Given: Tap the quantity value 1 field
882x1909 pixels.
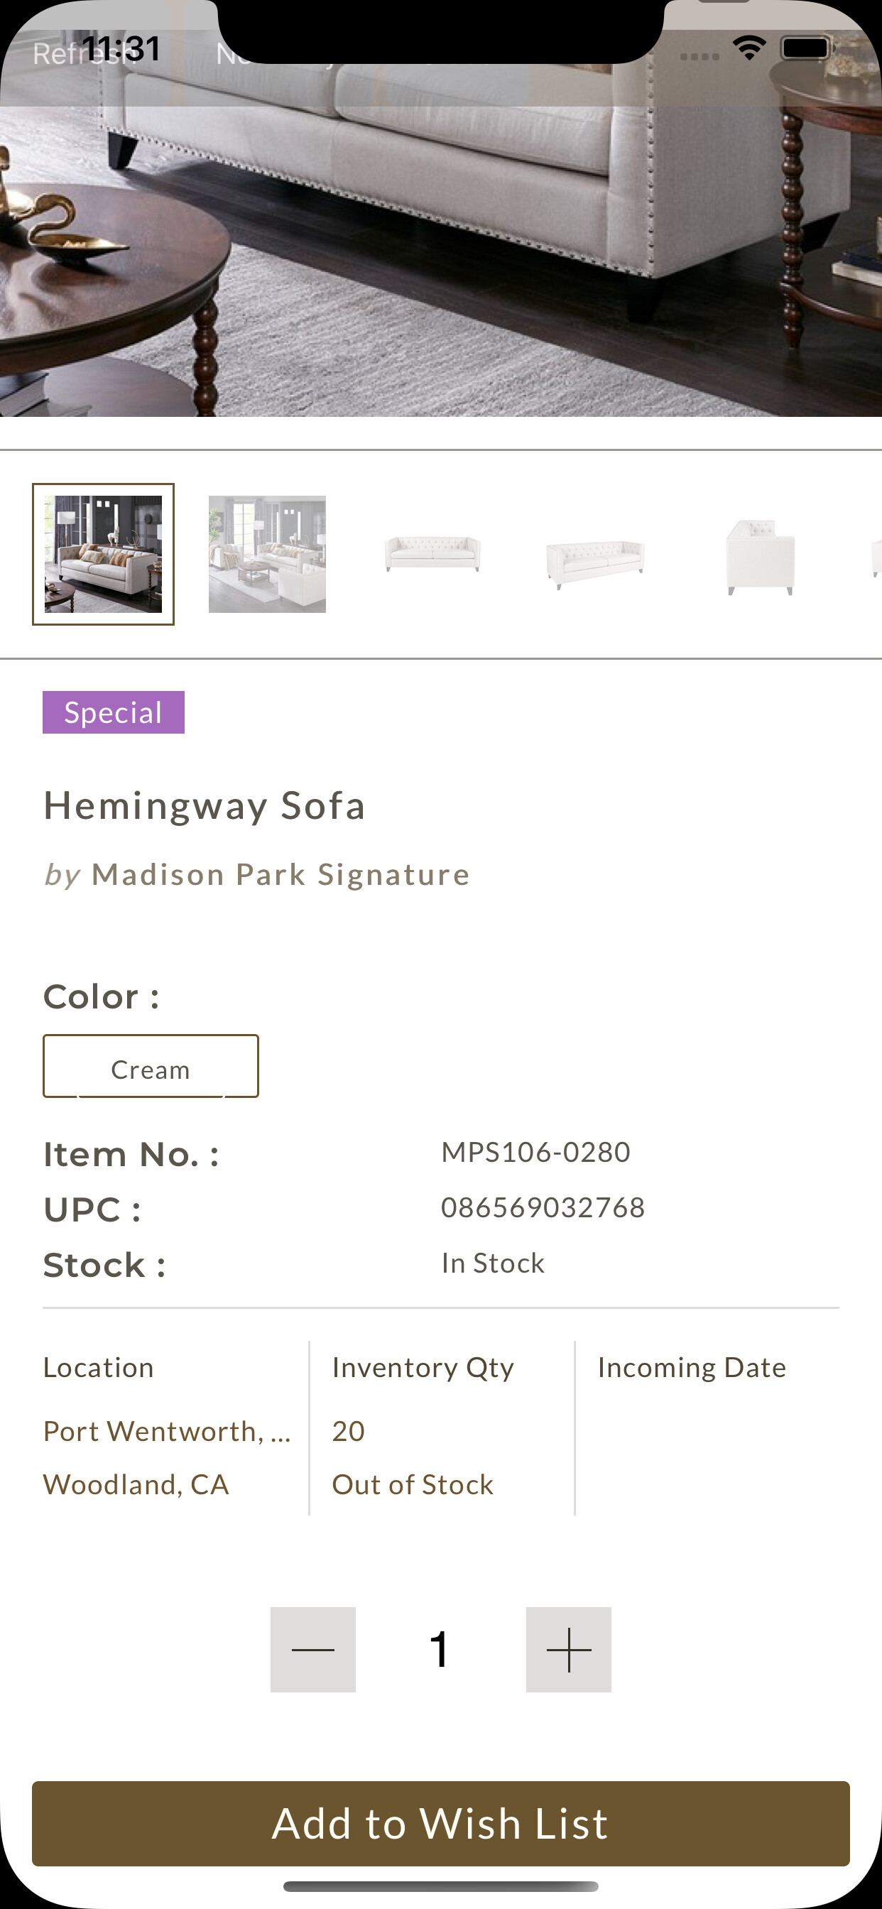Looking at the screenshot, I should pyautogui.click(x=440, y=1649).
